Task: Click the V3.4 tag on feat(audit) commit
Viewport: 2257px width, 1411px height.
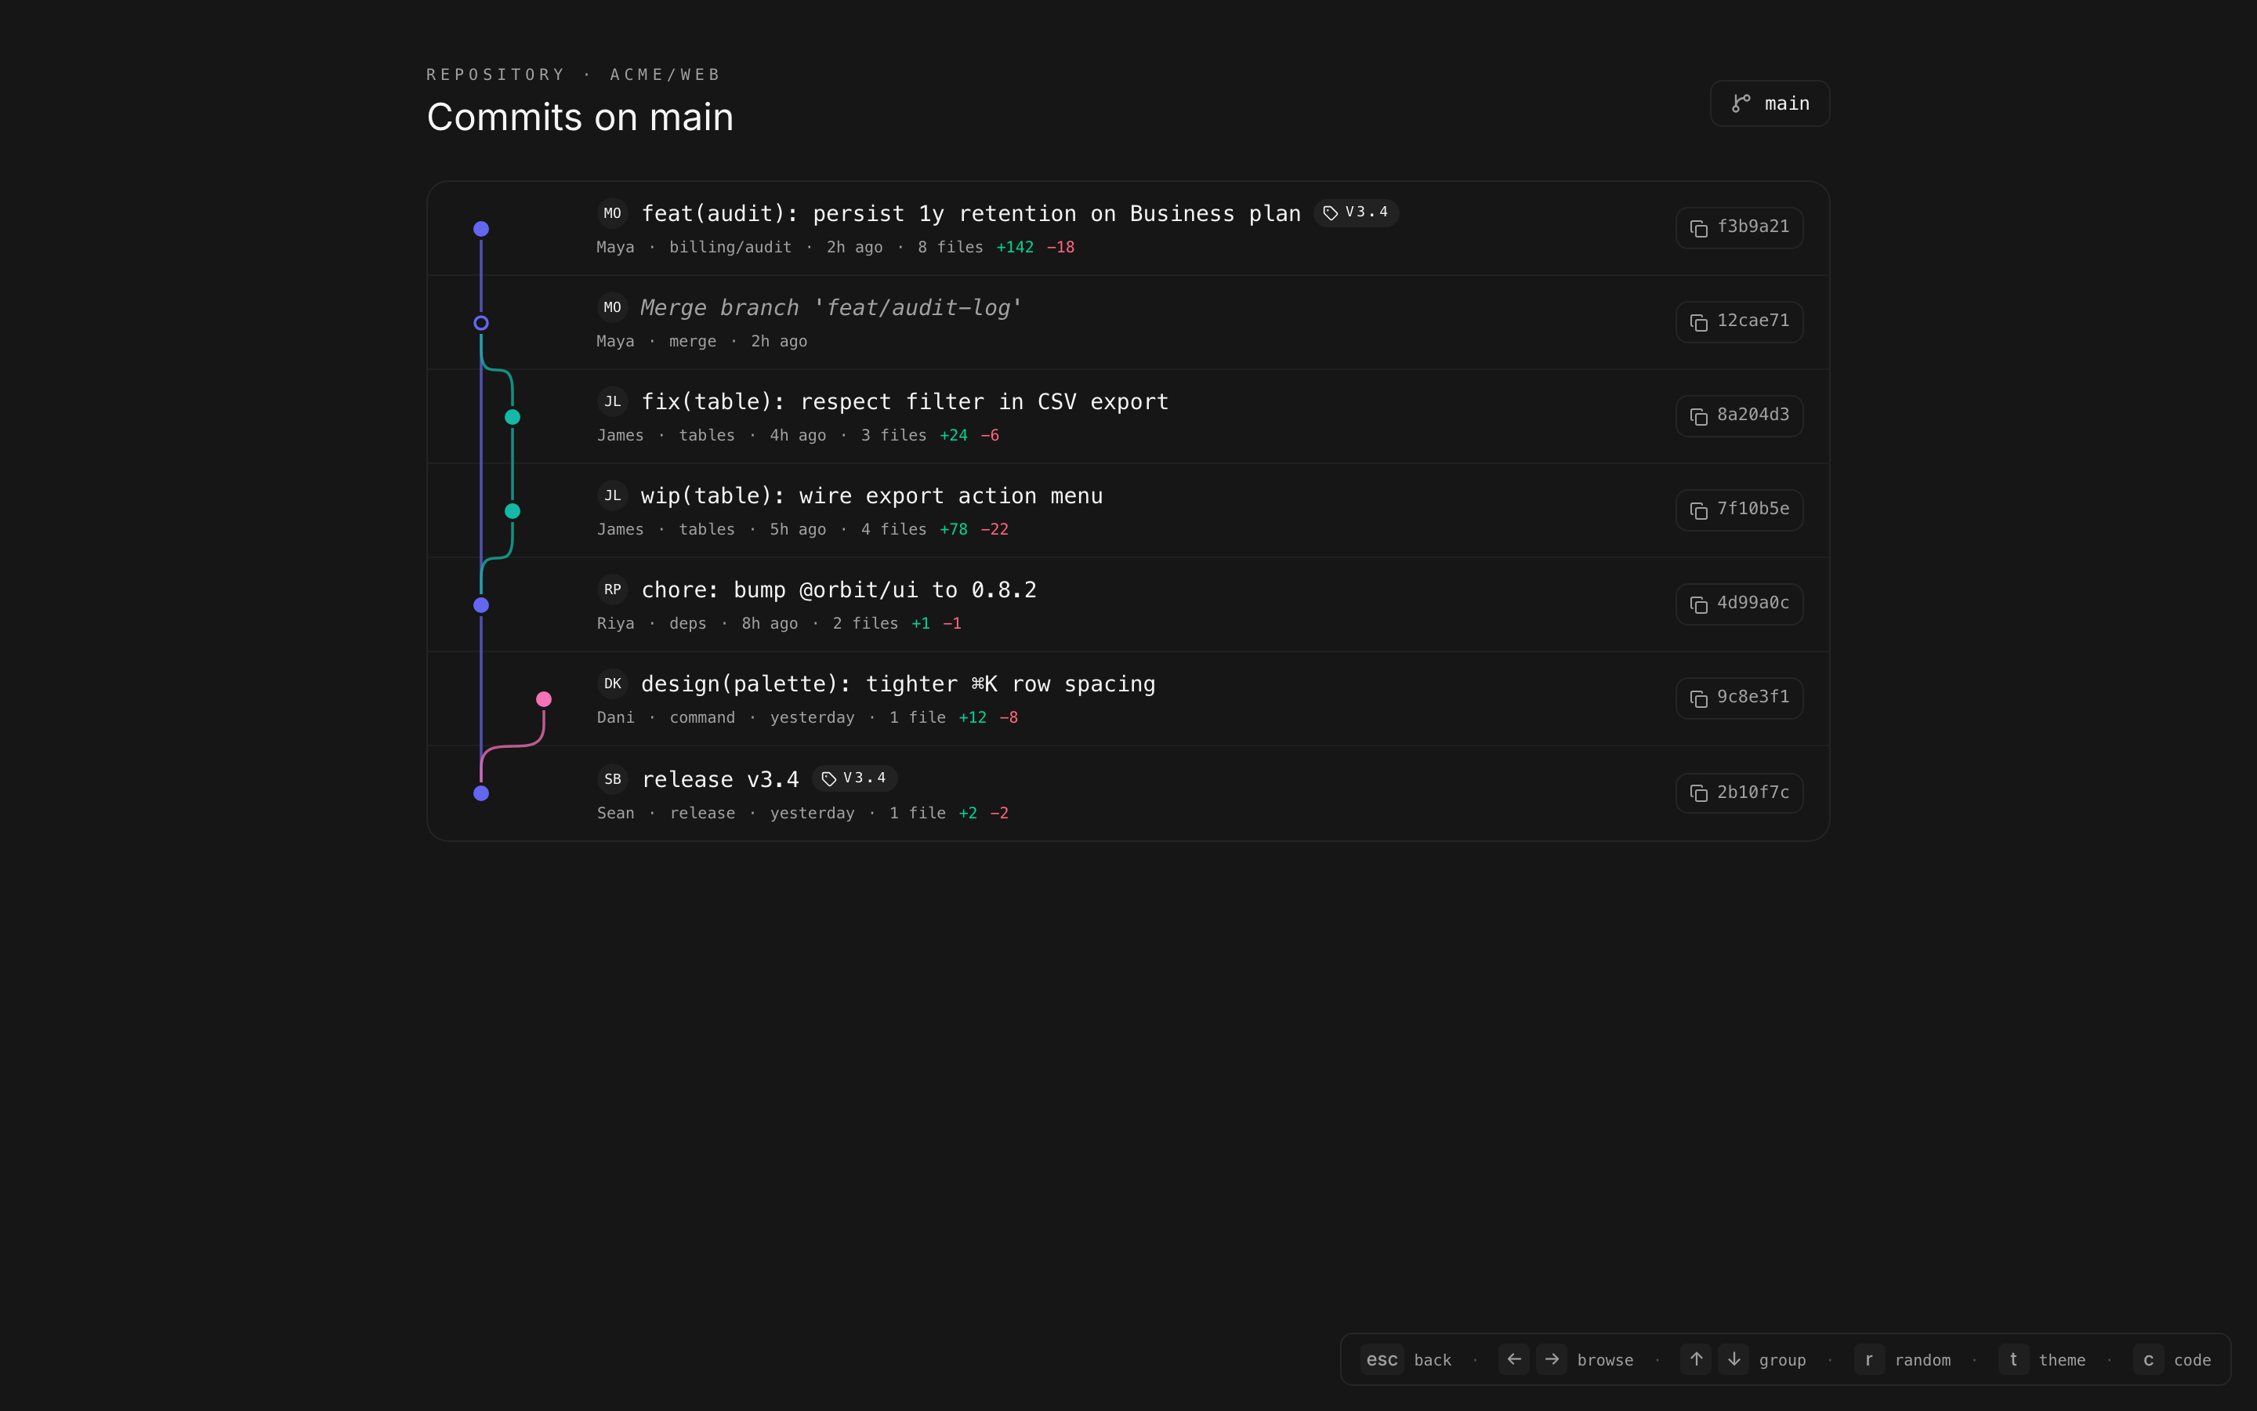Action: (x=1356, y=212)
